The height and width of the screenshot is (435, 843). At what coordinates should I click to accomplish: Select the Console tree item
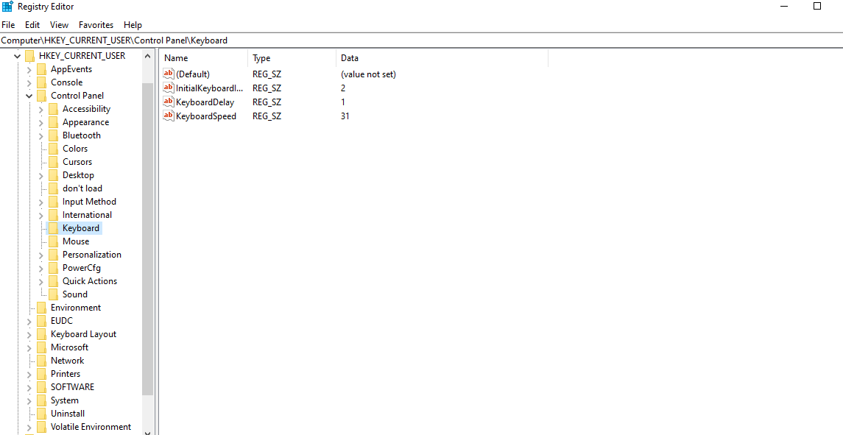pos(67,83)
